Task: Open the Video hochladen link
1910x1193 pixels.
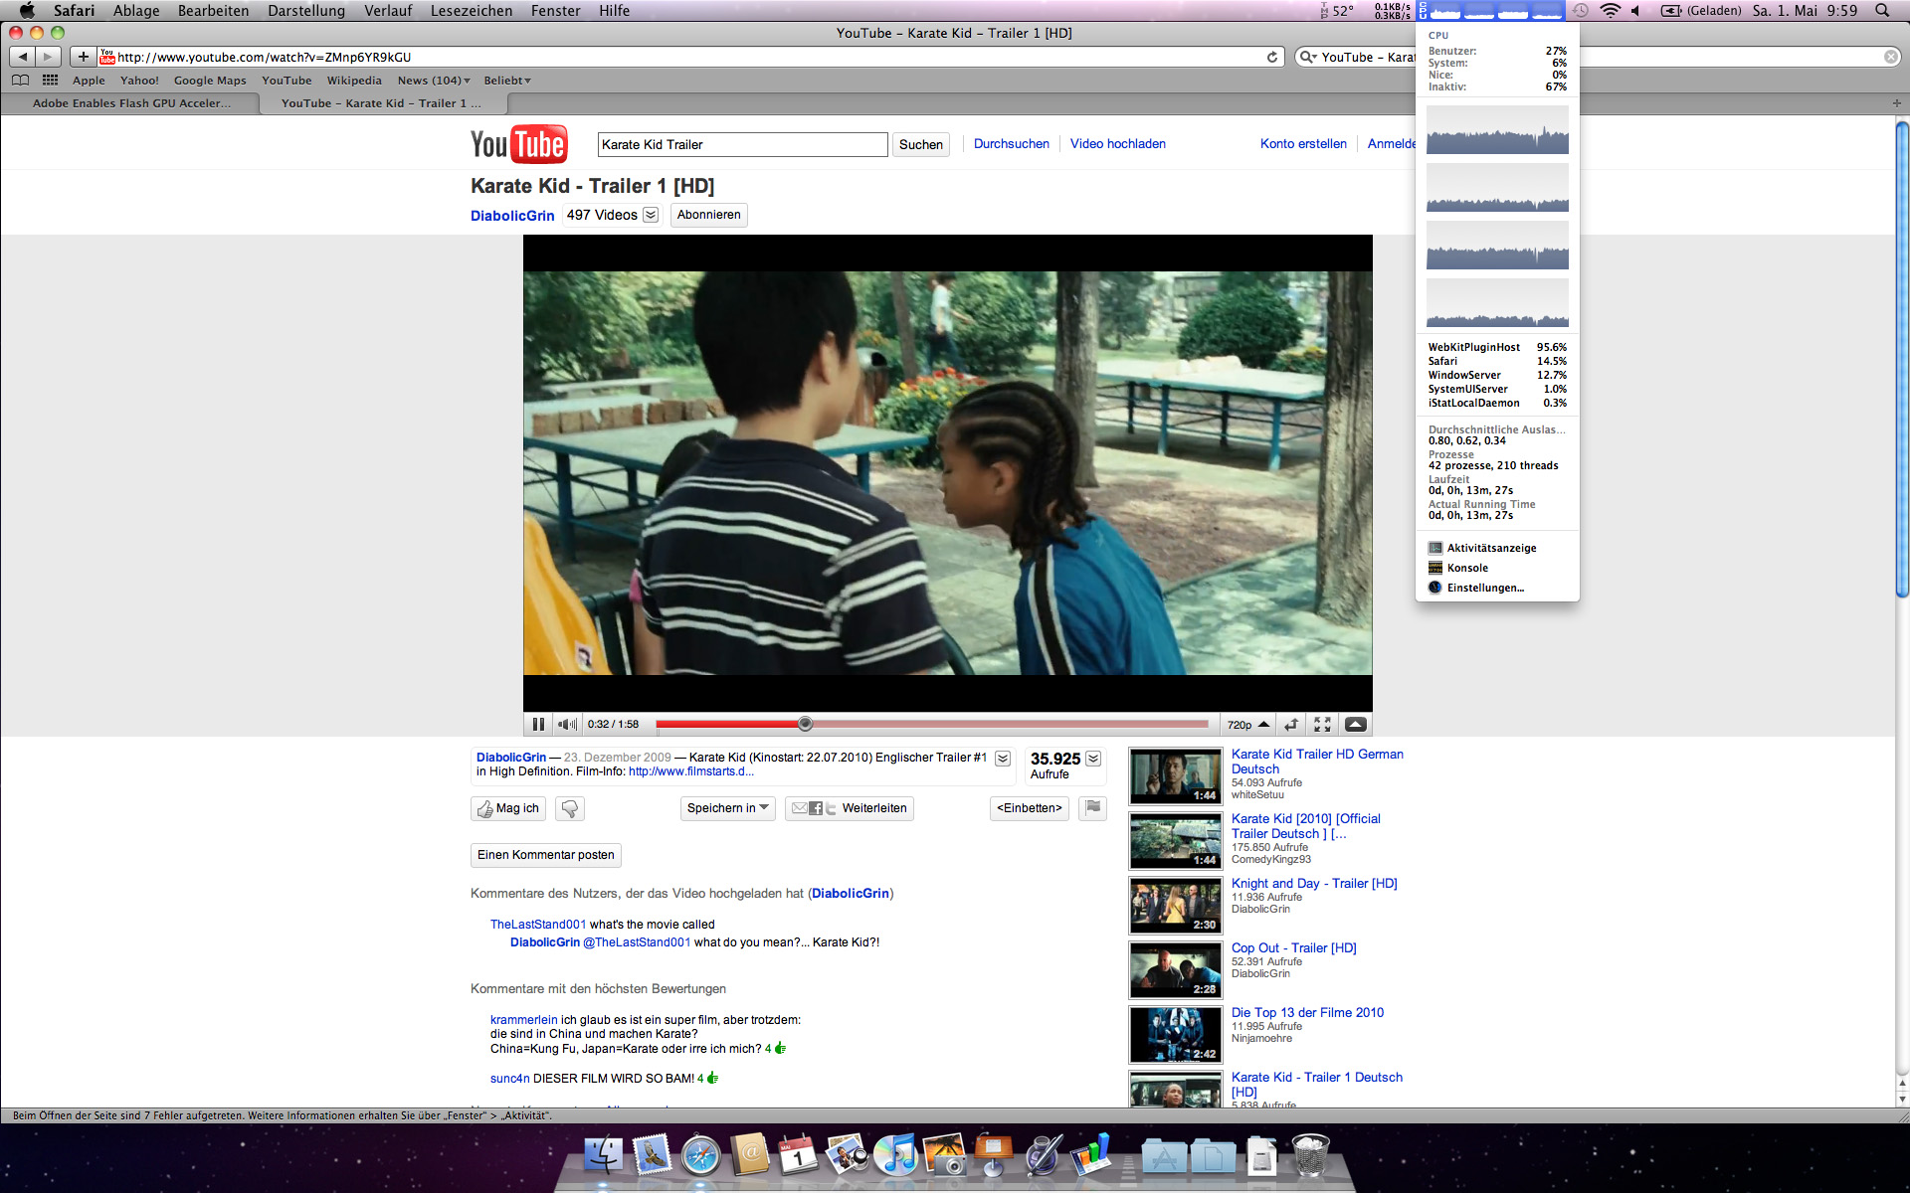Action: pos(1118,144)
